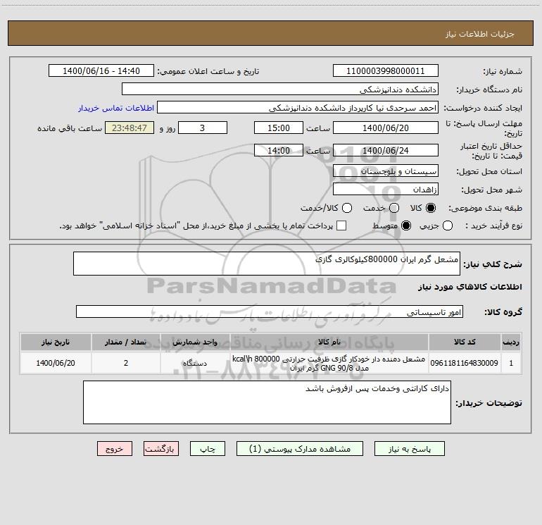Viewport: 542px width, 525px height.
Task: Click the response deadline date 1400/06/20 field
Action: point(386,128)
